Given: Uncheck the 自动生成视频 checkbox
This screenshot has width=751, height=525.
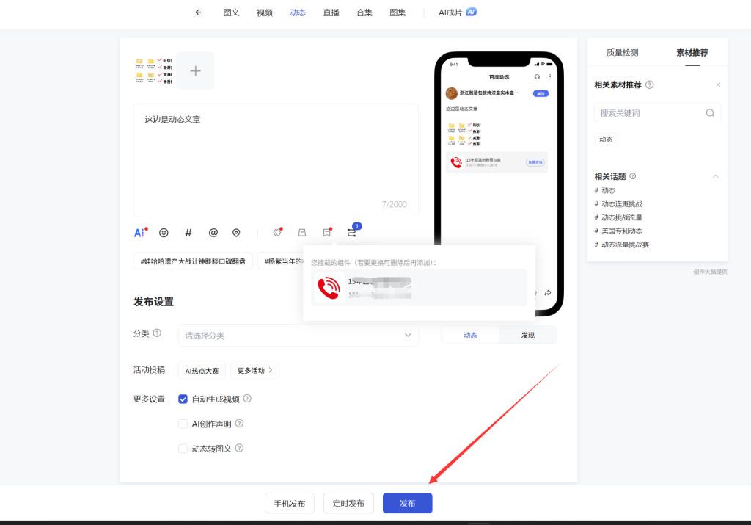Looking at the screenshot, I should [183, 399].
